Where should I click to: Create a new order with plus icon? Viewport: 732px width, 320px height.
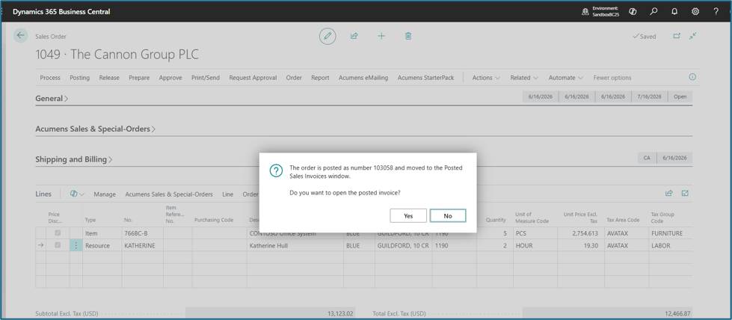coord(381,36)
